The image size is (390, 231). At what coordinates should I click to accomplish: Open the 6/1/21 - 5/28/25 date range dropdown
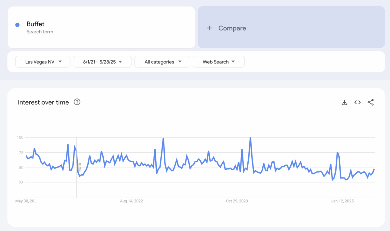coord(102,62)
